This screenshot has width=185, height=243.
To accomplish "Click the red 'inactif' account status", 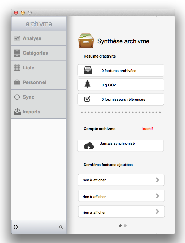I will (147, 129).
